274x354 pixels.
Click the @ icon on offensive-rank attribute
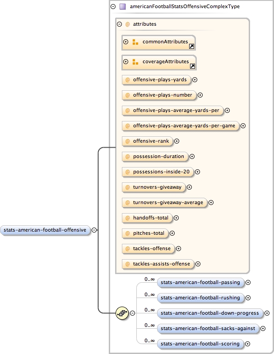tap(128, 141)
